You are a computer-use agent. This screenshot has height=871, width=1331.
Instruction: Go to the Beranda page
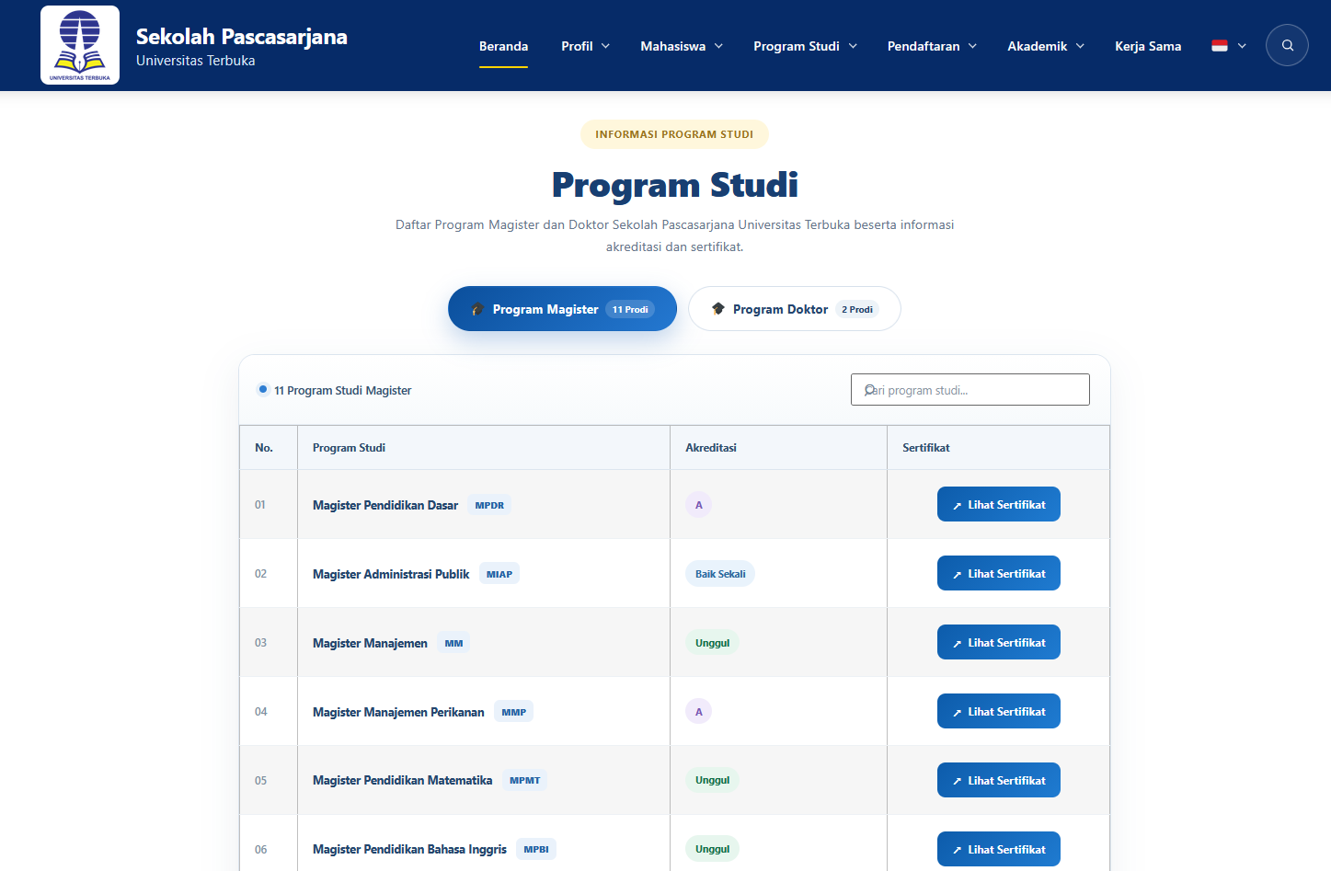point(503,46)
